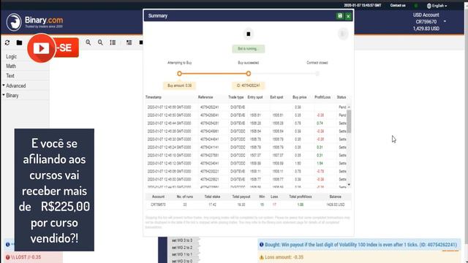Open the English language dropdown
The width and height of the screenshot is (468, 263).
pyautogui.click(x=437, y=6)
